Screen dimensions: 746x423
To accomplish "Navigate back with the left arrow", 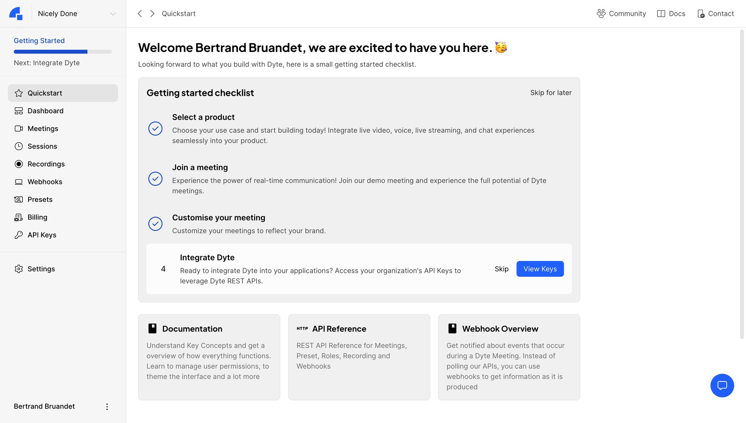I will click(x=140, y=14).
